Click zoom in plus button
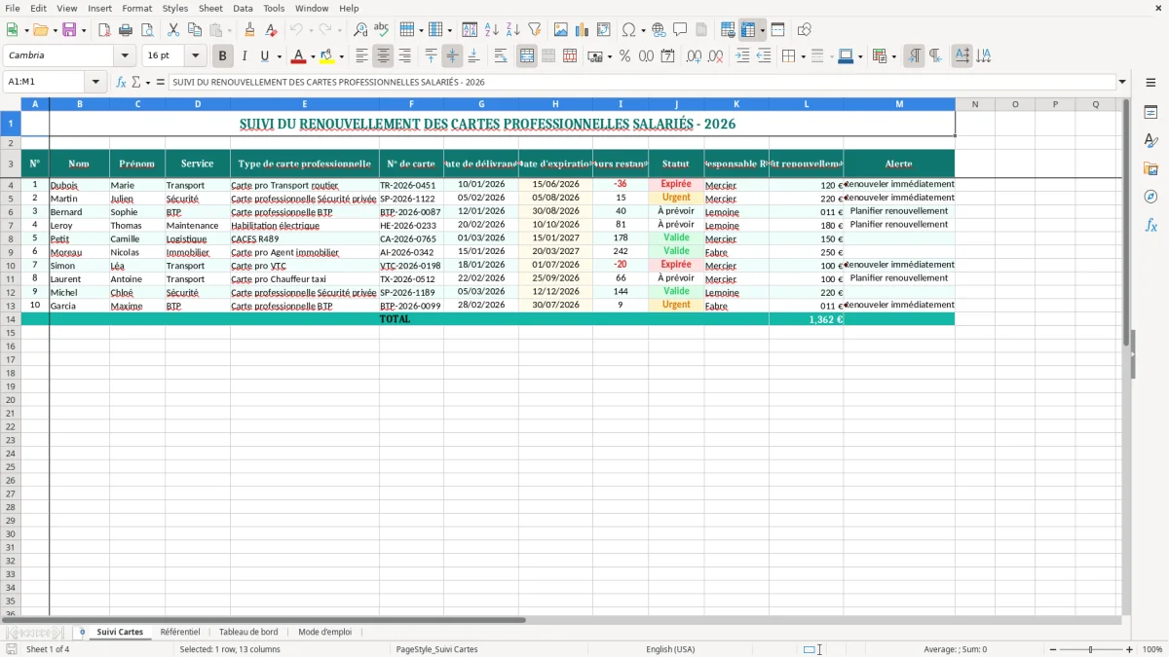 click(1130, 649)
